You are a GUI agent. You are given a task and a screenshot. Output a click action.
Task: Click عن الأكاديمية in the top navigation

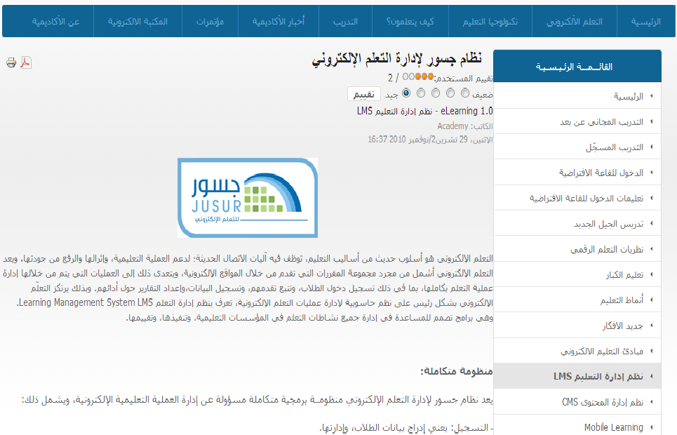coord(55,22)
